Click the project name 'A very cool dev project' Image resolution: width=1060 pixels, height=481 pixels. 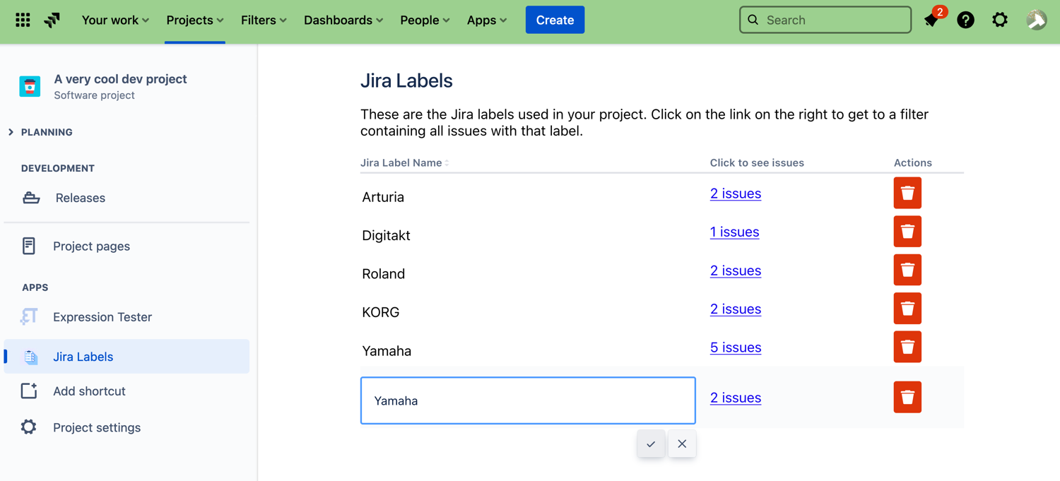121,79
